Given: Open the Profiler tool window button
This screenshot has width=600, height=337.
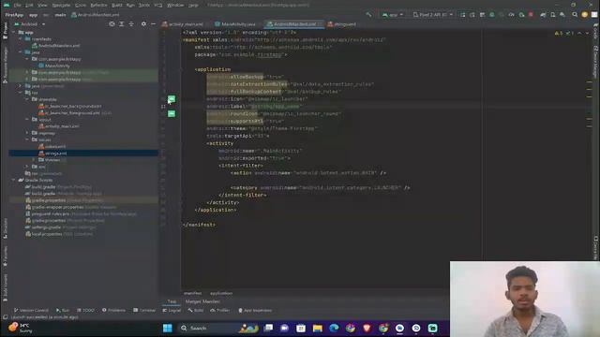Looking at the screenshot, I should [220, 310].
